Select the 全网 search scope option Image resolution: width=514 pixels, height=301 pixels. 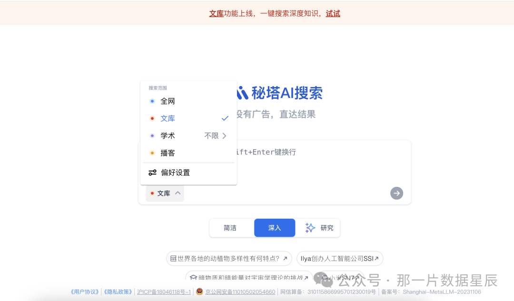pos(168,101)
